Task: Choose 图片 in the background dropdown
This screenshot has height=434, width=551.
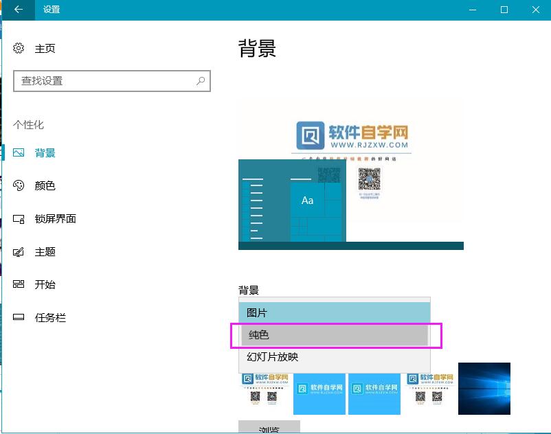Action: tap(335, 312)
